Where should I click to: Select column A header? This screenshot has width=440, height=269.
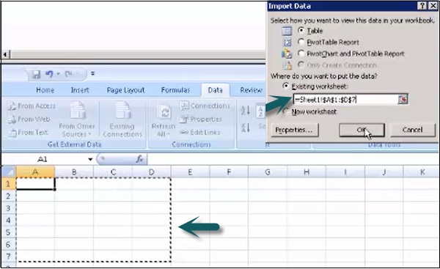(x=35, y=172)
